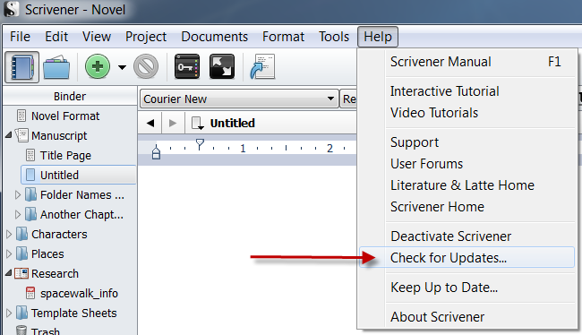Image resolution: width=582 pixels, height=335 pixels.
Task: Select Check for Updates menu item
Action: pyautogui.click(x=466, y=257)
